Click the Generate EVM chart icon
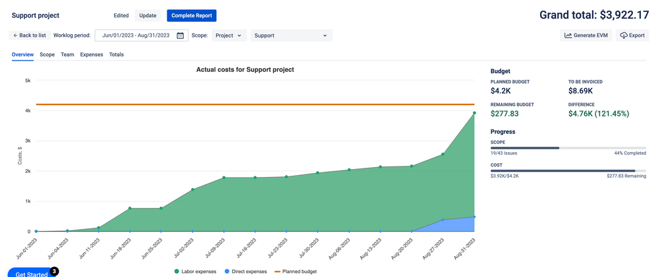The image size is (658, 277). pos(568,36)
